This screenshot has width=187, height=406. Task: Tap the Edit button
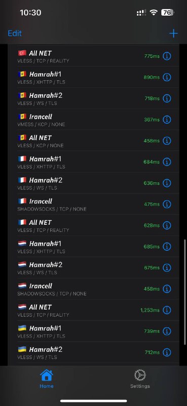pos(15,33)
